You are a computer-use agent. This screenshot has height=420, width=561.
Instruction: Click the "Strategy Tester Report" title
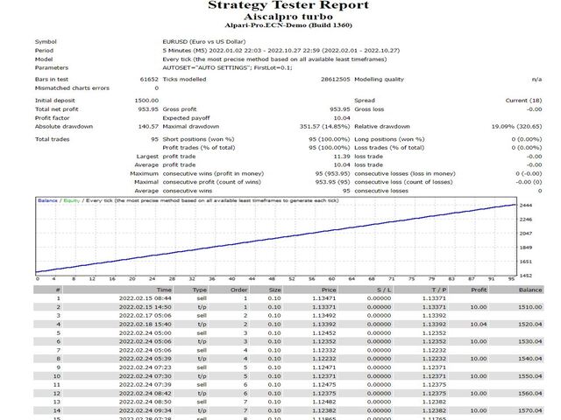[288, 5]
